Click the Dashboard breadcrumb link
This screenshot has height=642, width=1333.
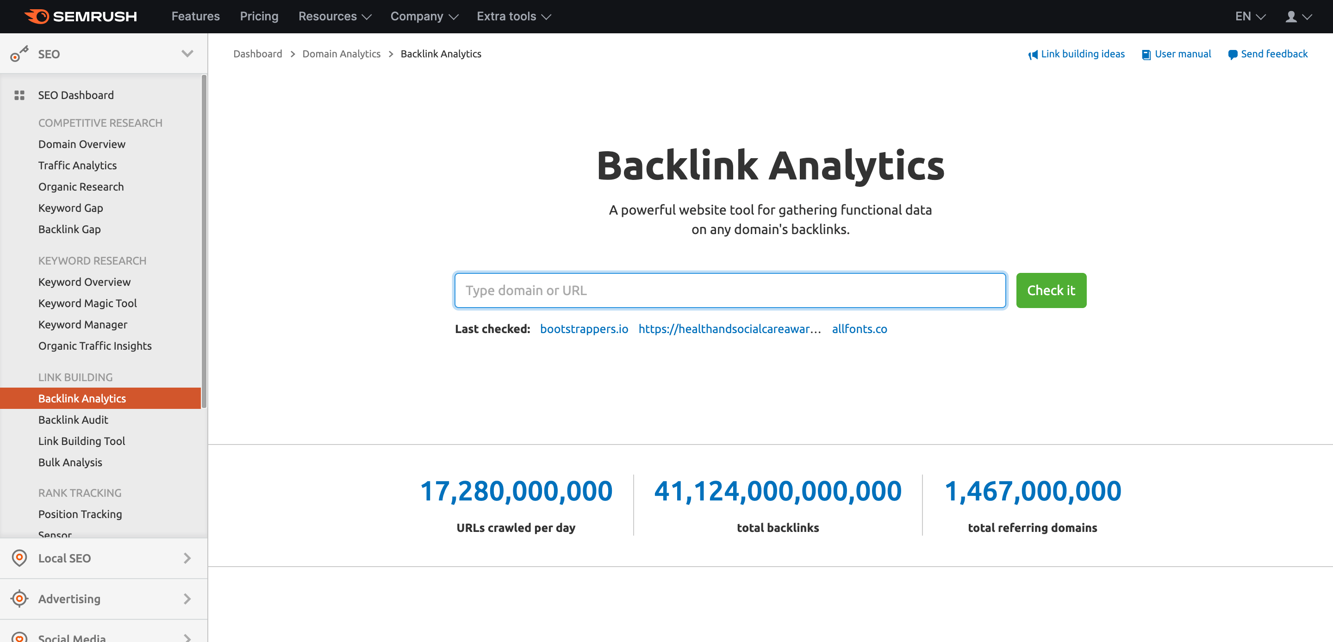pyautogui.click(x=258, y=54)
